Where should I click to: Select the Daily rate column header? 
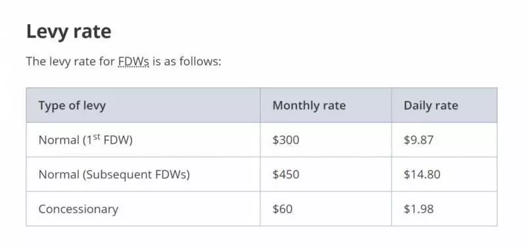431,106
